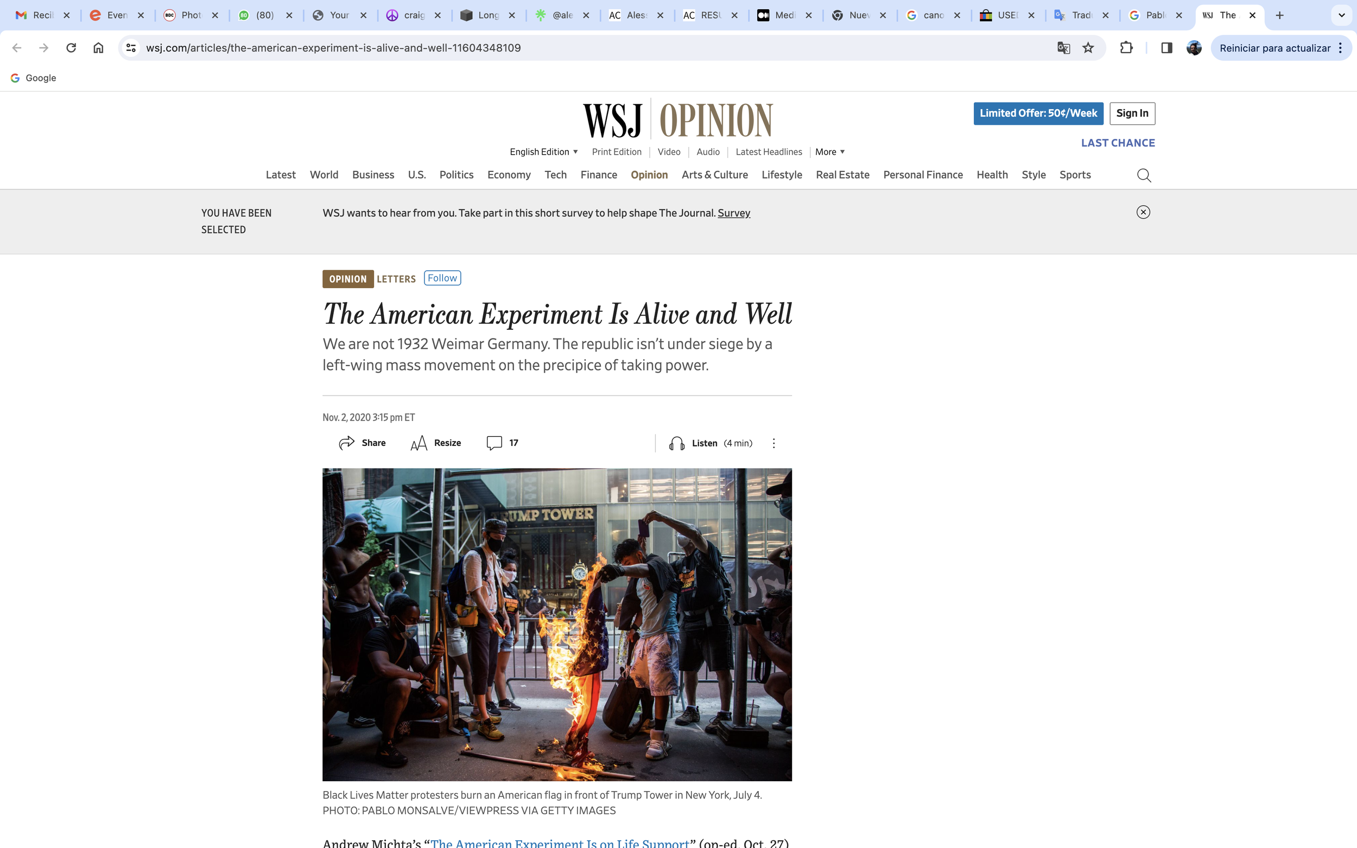Open the browser extensions puzzle icon
The image size is (1357, 848).
tap(1126, 48)
